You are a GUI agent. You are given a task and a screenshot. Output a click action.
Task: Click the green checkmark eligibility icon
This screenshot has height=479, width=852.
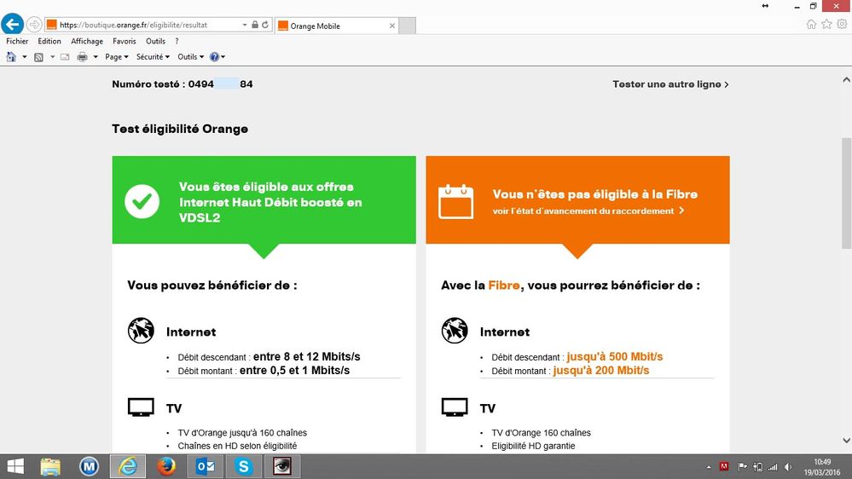tap(142, 201)
